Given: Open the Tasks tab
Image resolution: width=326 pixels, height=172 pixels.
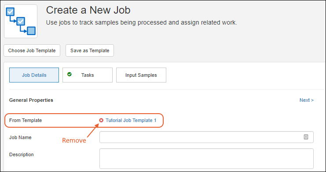Looking at the screenshot, I should click(88, 75).
